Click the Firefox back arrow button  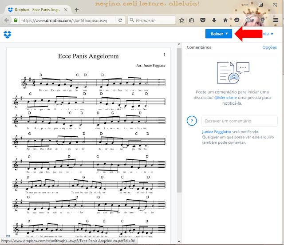point(7,20)
